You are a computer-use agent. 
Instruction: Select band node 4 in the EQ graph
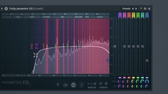click(55, 46)
